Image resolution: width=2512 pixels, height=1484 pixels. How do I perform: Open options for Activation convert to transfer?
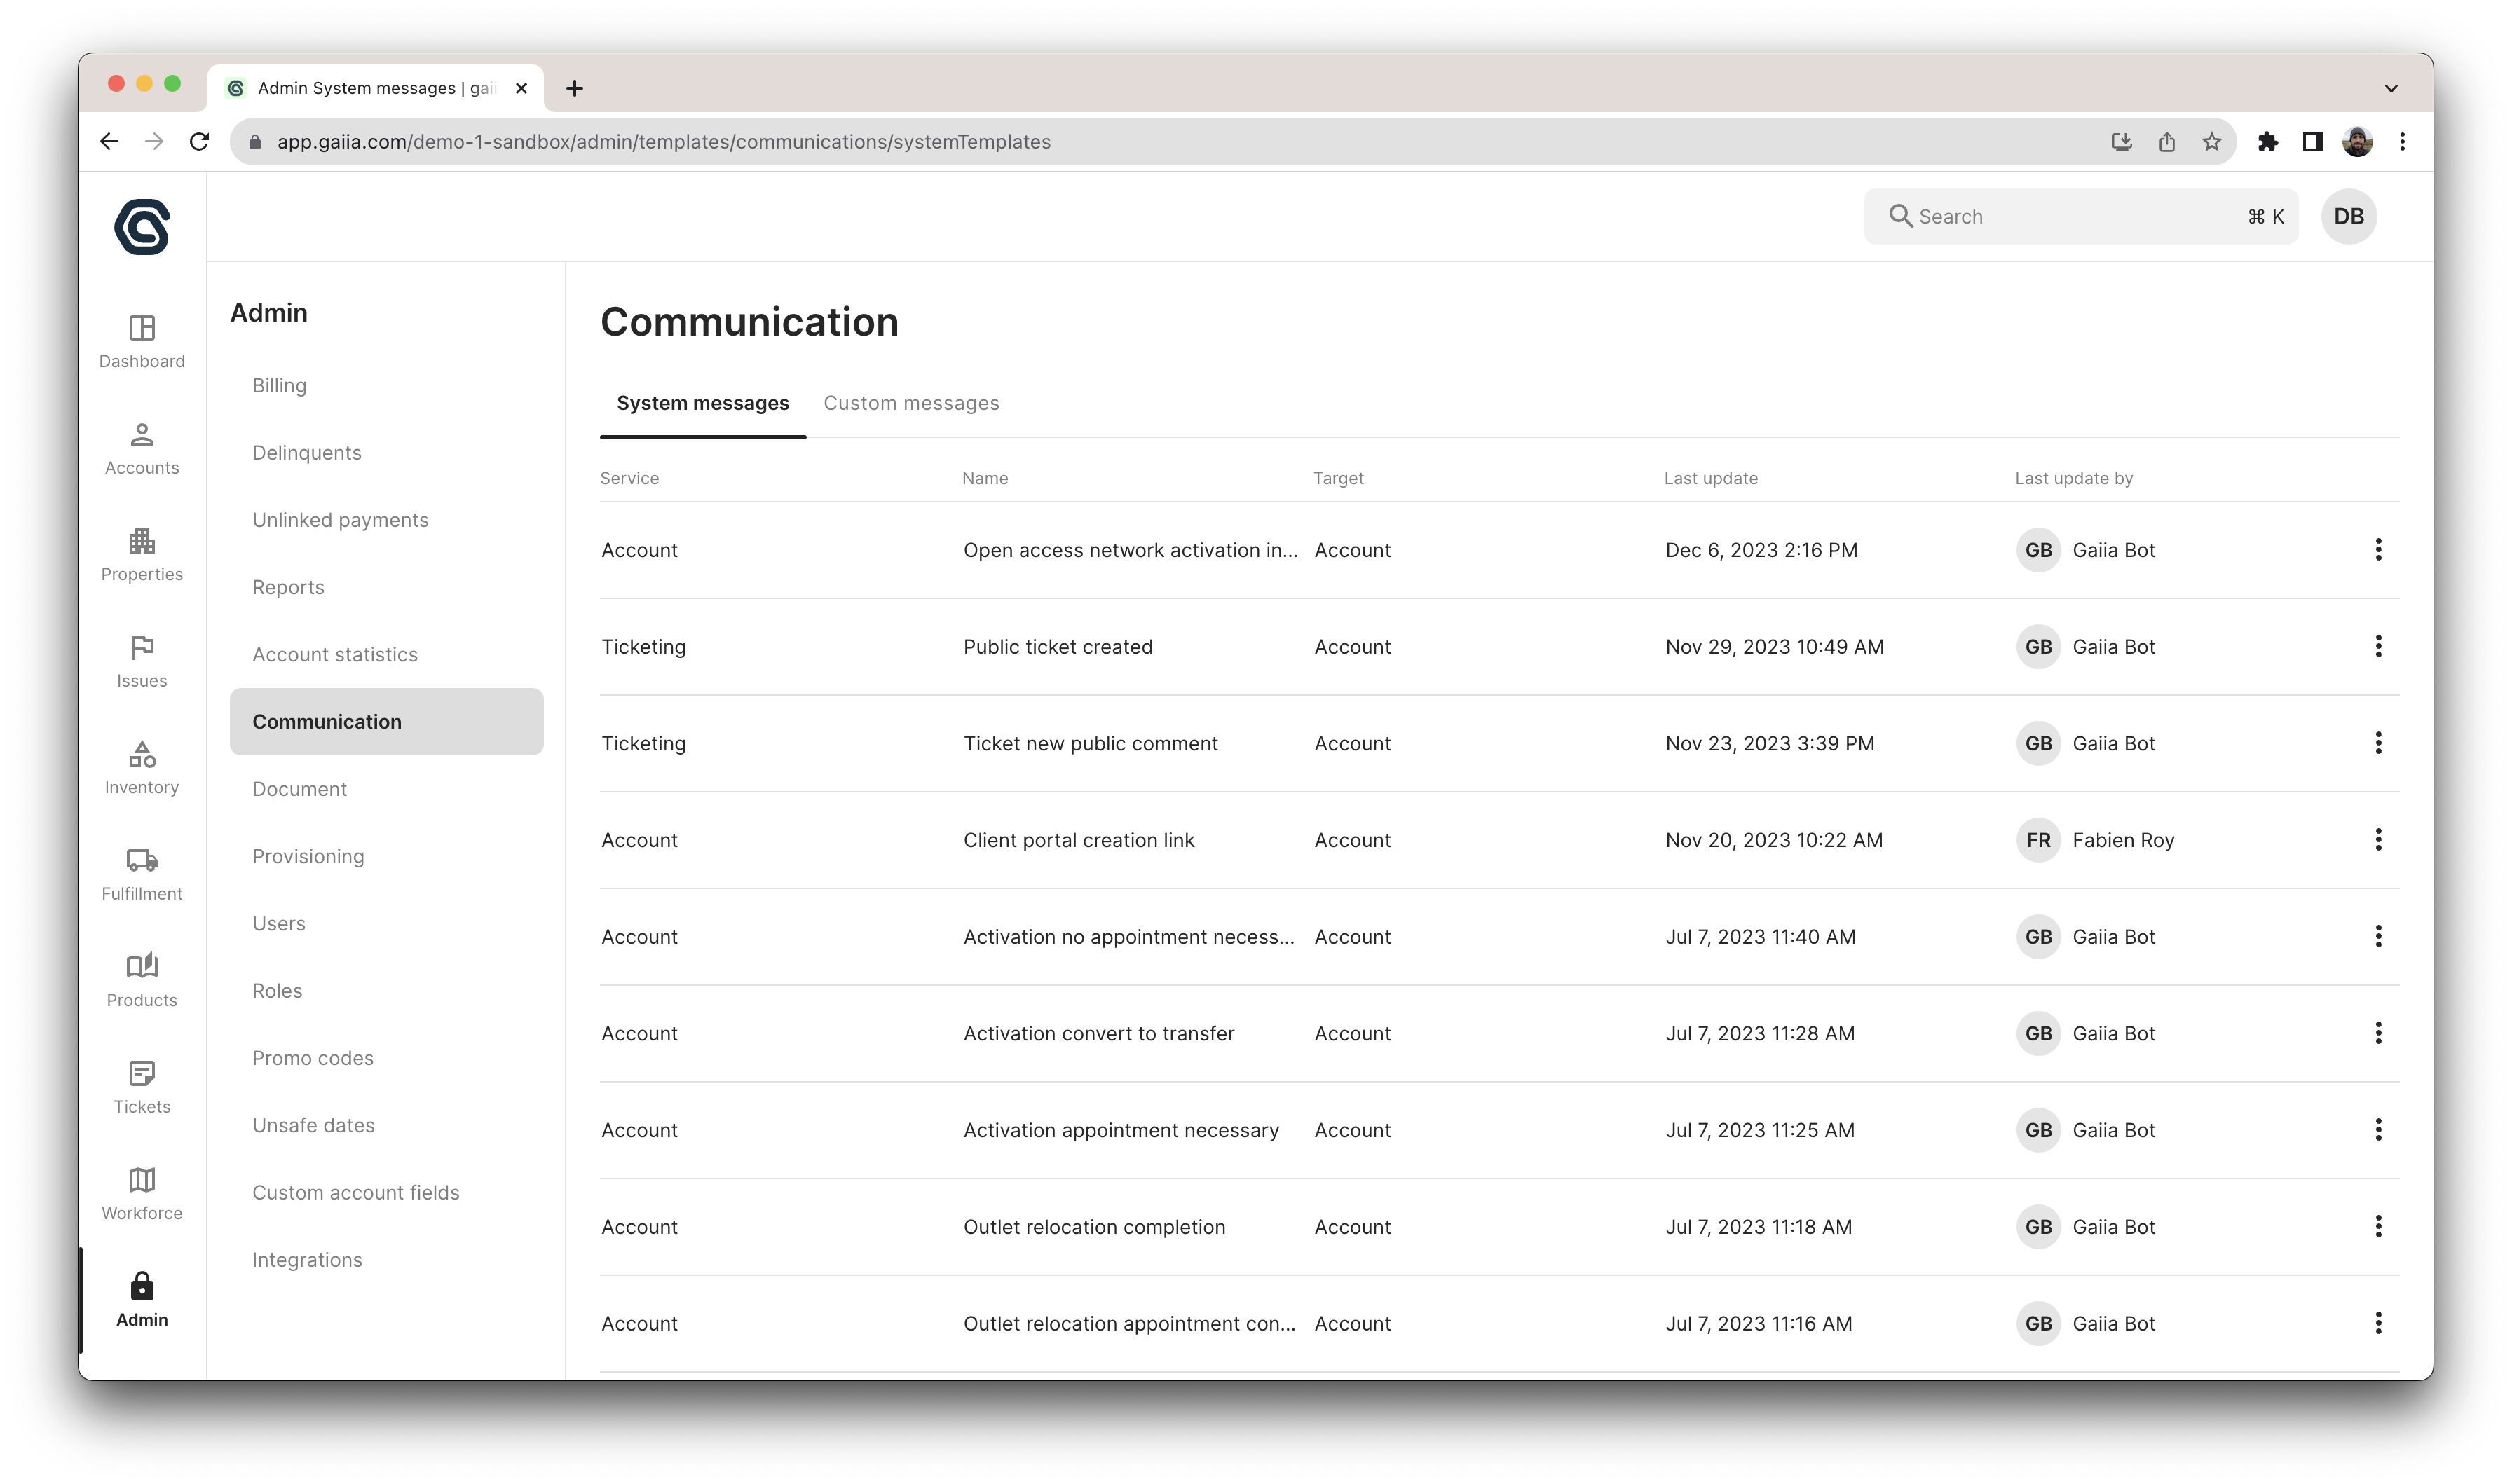[x=2378, y=1033]
